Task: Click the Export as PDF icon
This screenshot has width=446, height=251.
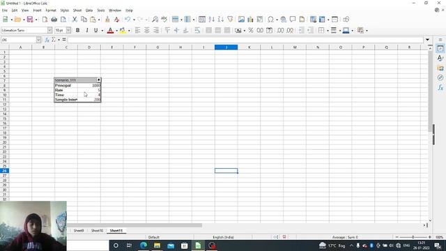Action: pyautogui.click(x=45, y=20)
